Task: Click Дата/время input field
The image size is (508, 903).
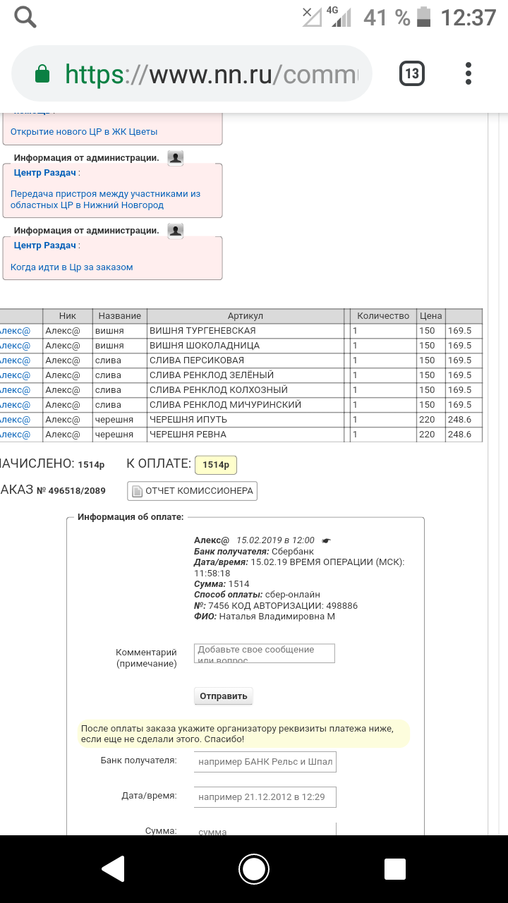Action: (x=265, y=797)
